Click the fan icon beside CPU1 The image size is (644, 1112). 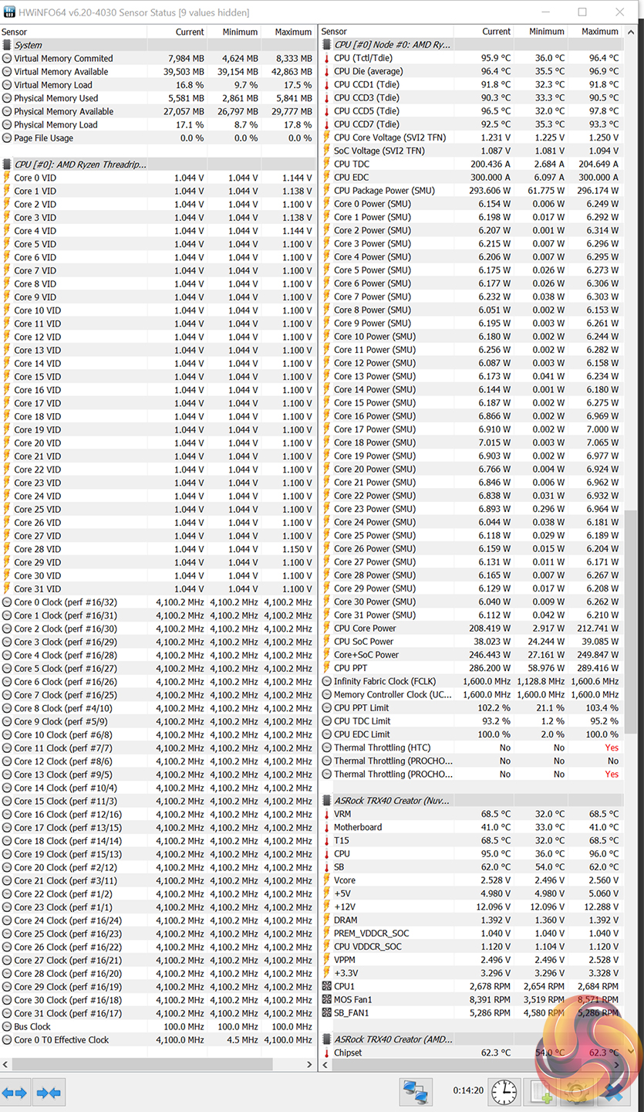tap(327, 986)
